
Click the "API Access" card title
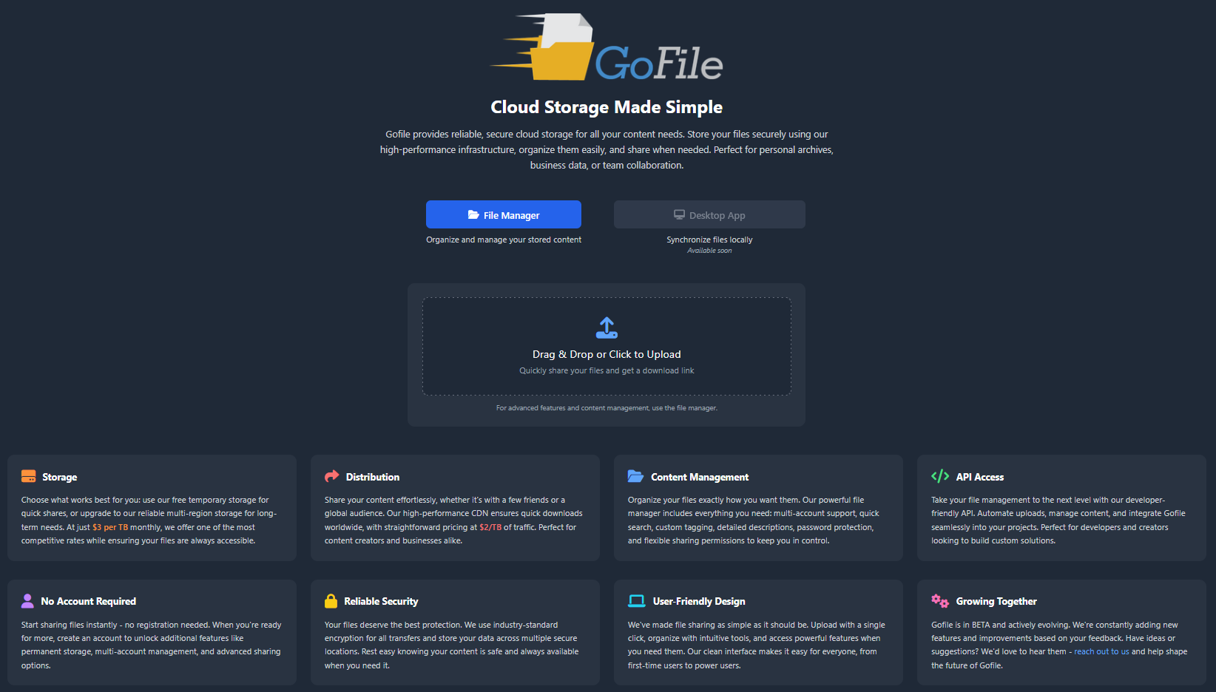click(980, 477)
